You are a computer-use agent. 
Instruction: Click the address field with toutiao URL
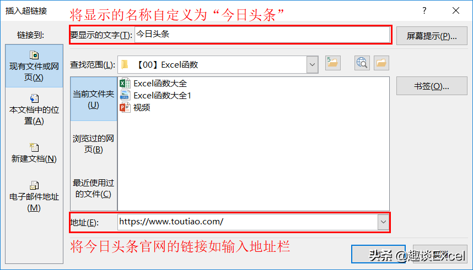(x=248, y=222)
